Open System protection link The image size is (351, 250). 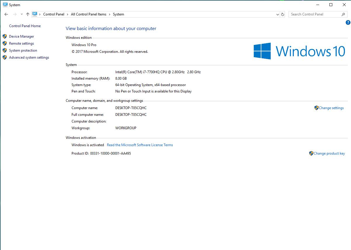pyautogui.click(x=23, y=50)
